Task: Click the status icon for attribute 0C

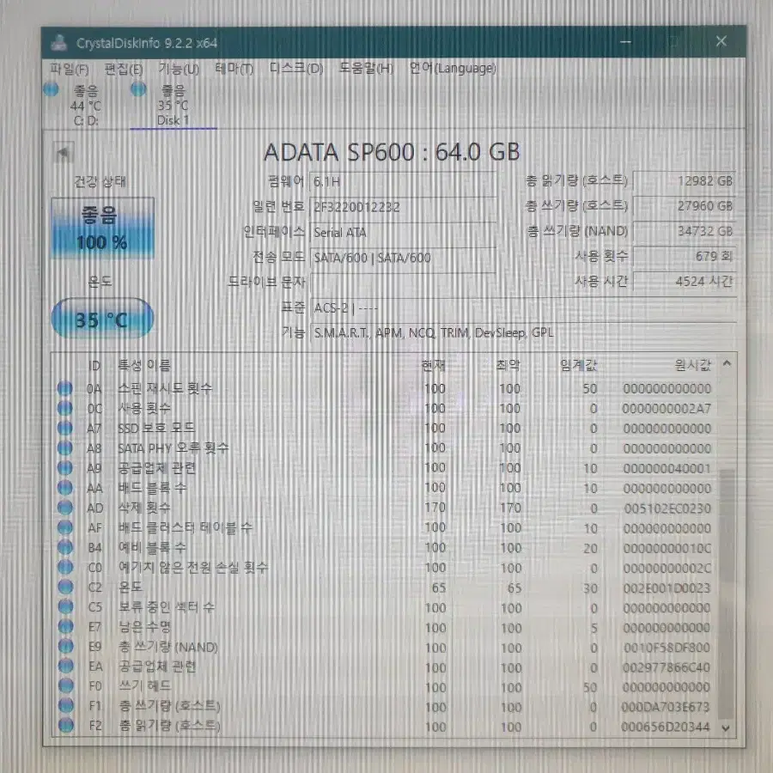Action: click(x=64, y=408)
